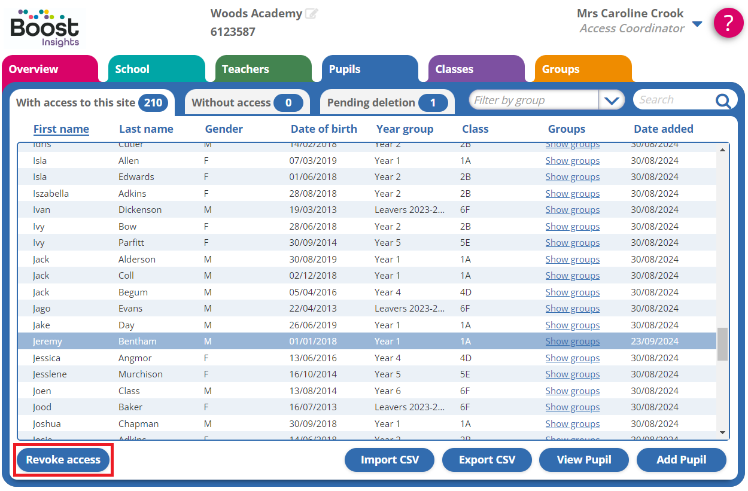
Task: Sort pupils by First name column
Action: [61, 129]
